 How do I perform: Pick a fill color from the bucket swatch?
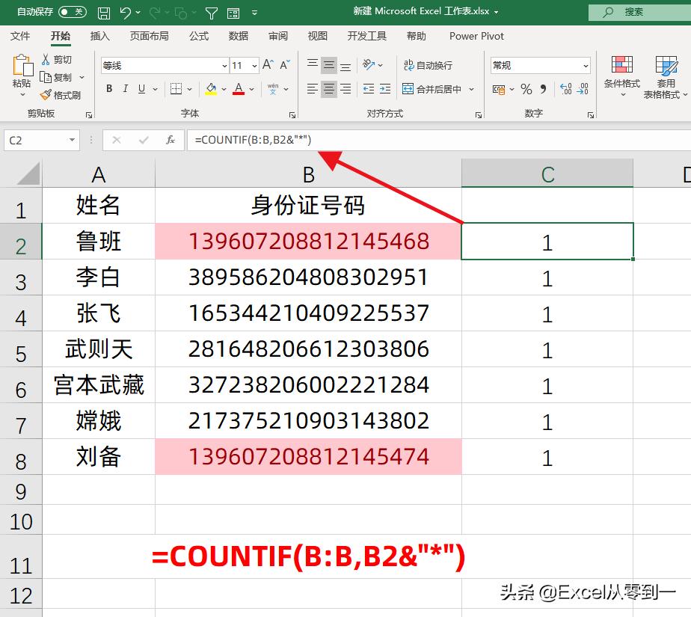click(209, 88)
